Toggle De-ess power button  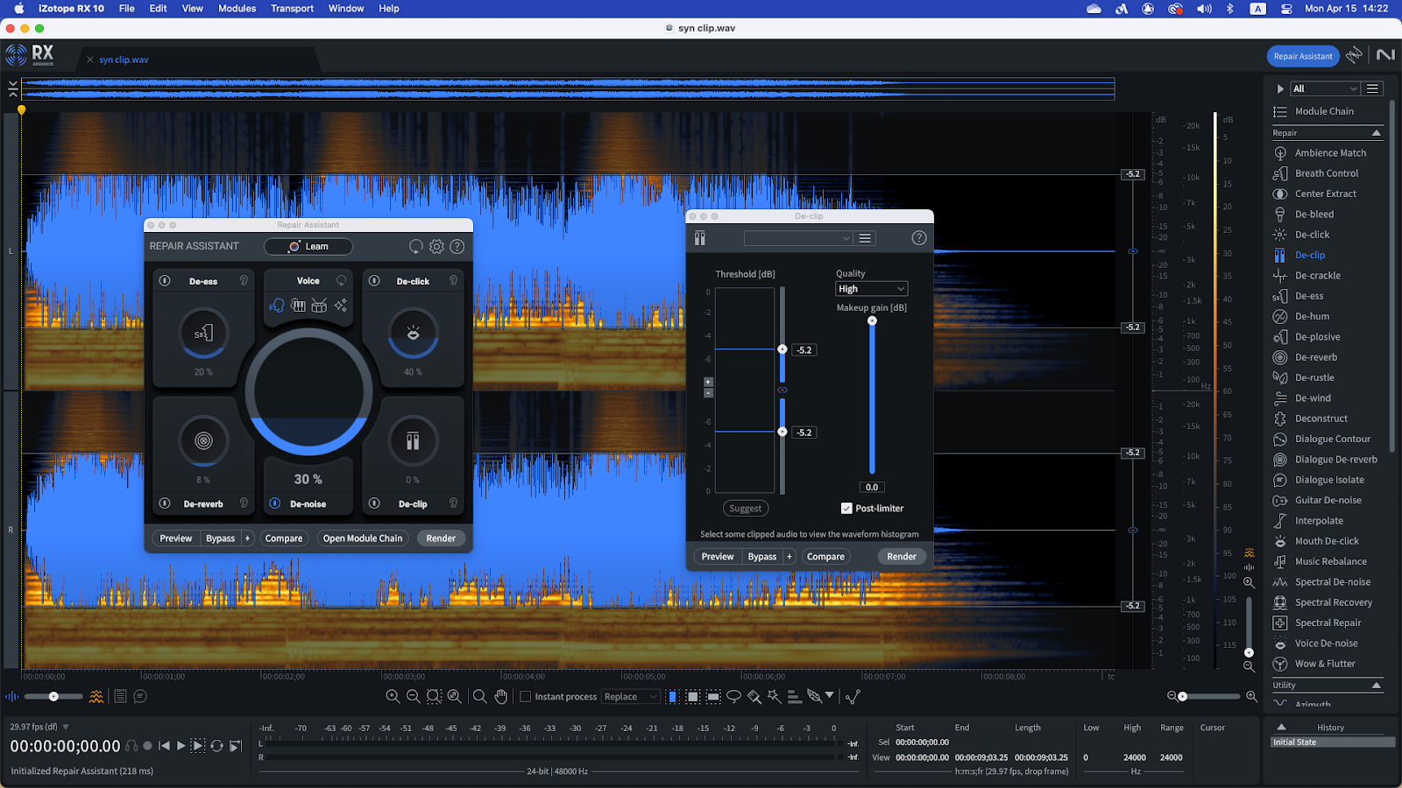[x=165, y=281]
